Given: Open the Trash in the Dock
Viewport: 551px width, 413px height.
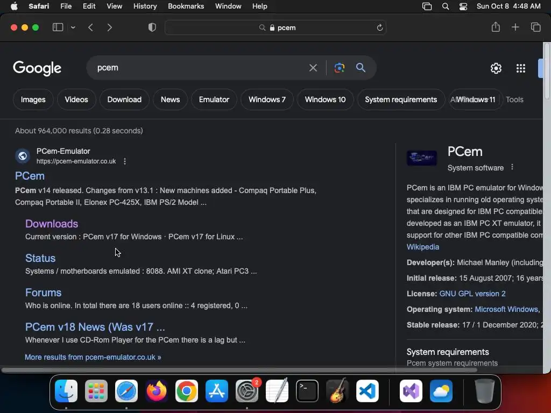Looking at the screenshot, I should pyautogui.click(x=485, y=391).
